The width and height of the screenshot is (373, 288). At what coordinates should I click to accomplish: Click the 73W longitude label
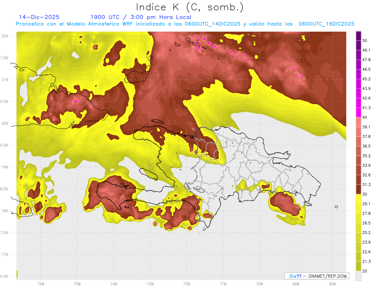tap(150, 284)
